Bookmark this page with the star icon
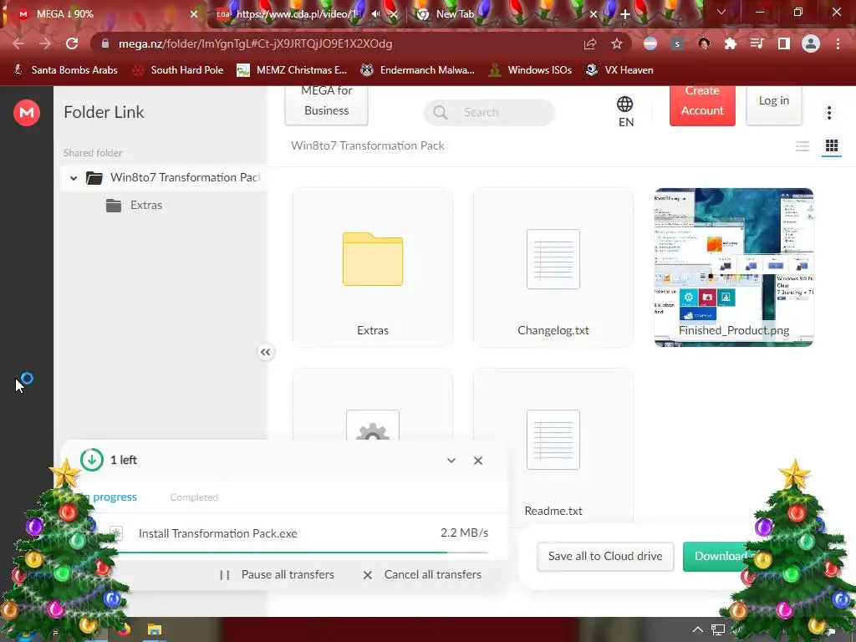The width and height of the screenshot is (856, 642). 617,43
